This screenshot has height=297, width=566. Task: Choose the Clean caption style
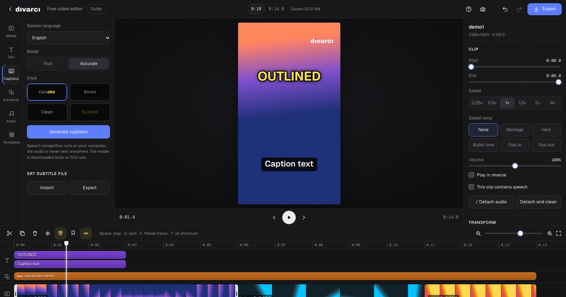47,112
